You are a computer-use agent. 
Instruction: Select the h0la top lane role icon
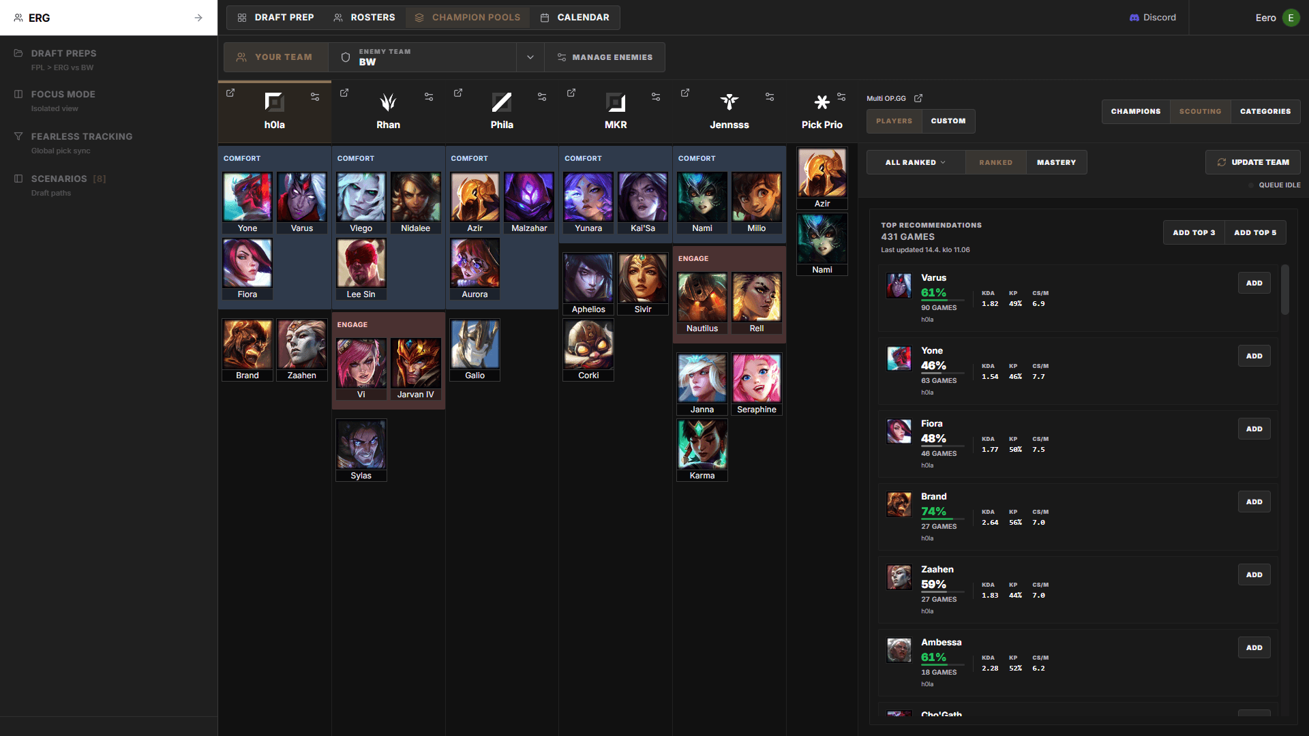(274, 102)
